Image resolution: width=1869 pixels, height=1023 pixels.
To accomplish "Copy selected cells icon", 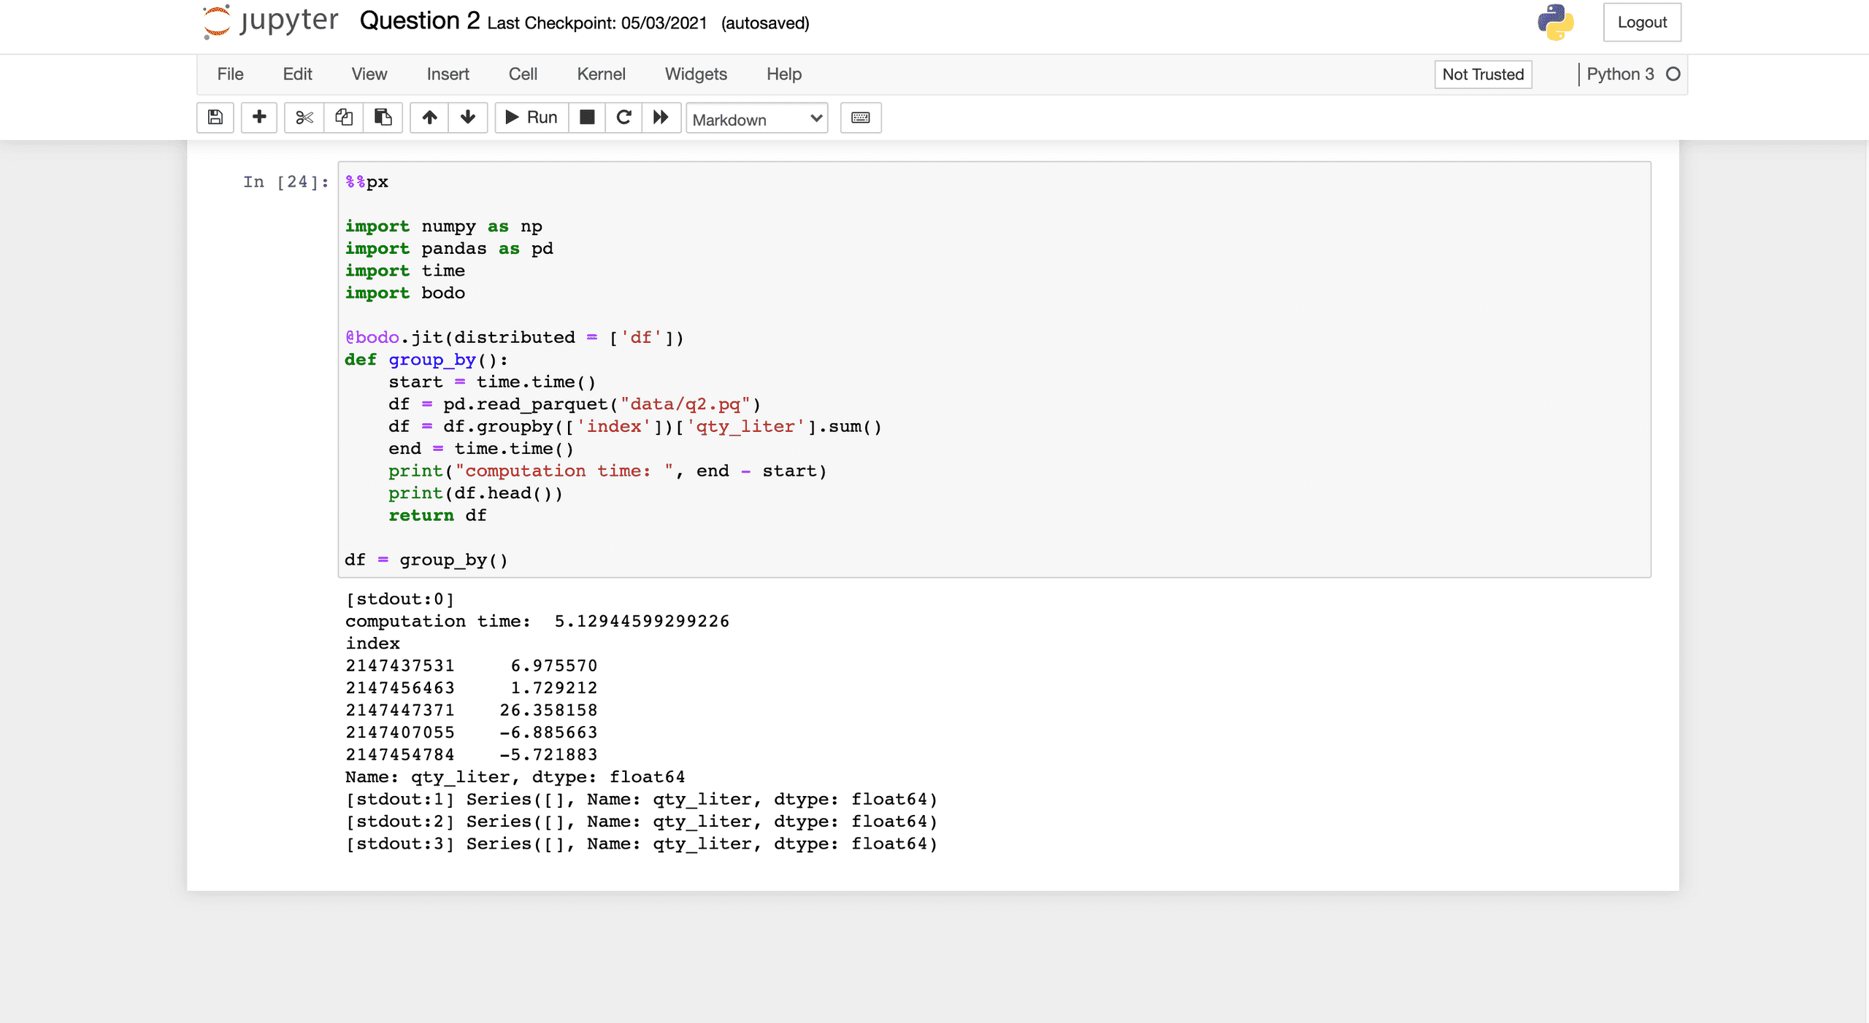I will click(x=344, y=117).
